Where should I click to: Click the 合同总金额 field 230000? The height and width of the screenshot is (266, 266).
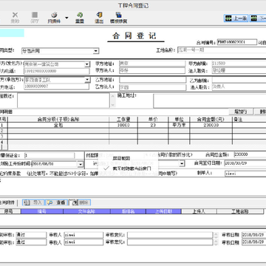tap(250, 154)
